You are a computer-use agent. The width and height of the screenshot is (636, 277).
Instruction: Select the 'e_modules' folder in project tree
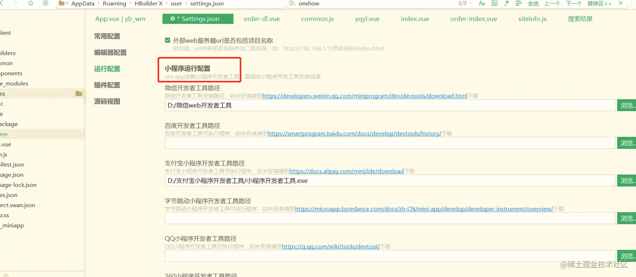(x=14, y=83)
